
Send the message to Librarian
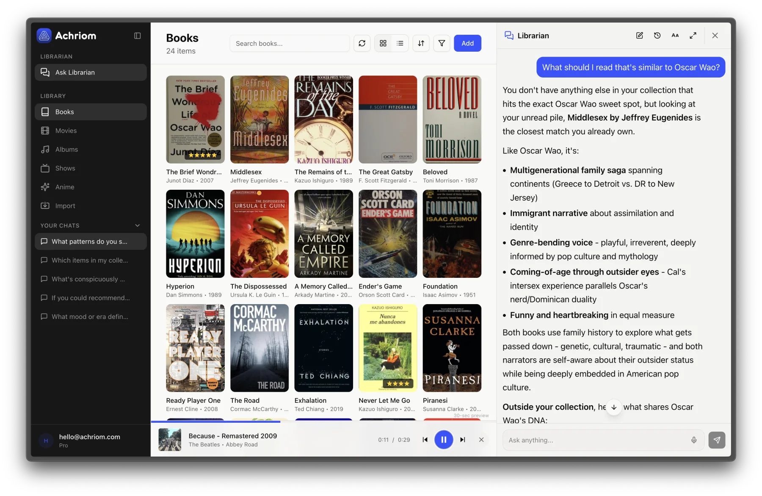coord(717,440)
